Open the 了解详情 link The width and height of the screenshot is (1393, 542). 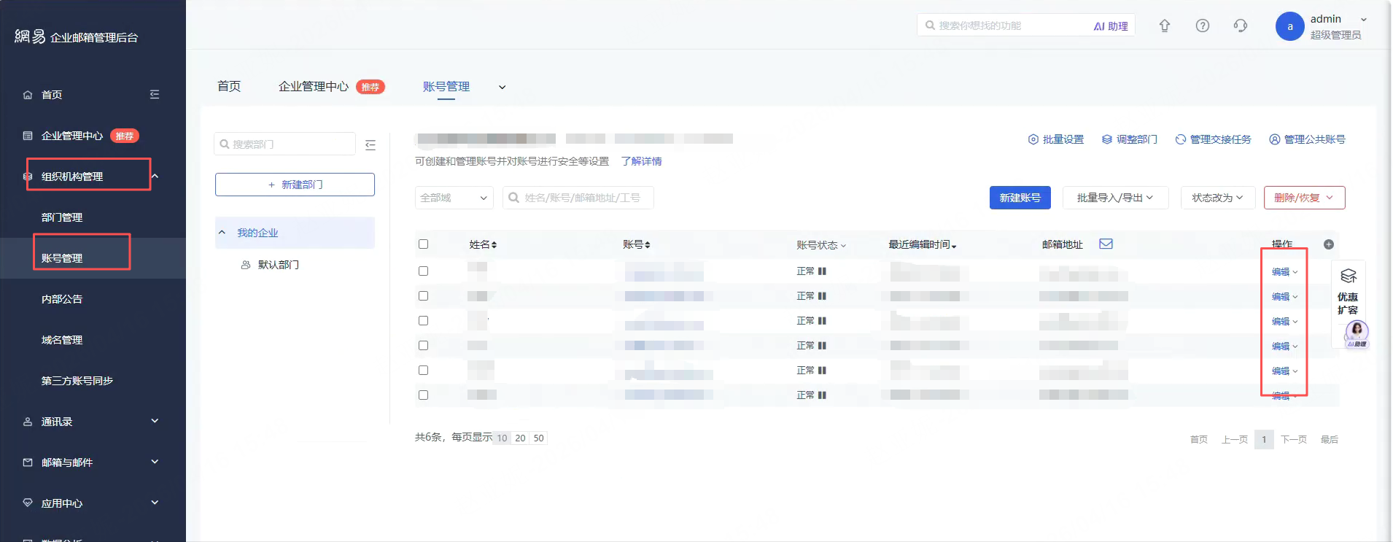tap(641, 161)
